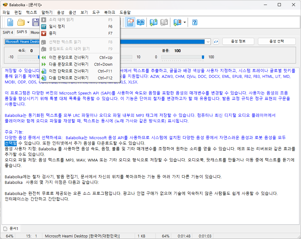This screenshot has width=301, height=239.
Task: Switch to the SAPI 4 tab
Action: pos(8,32)
